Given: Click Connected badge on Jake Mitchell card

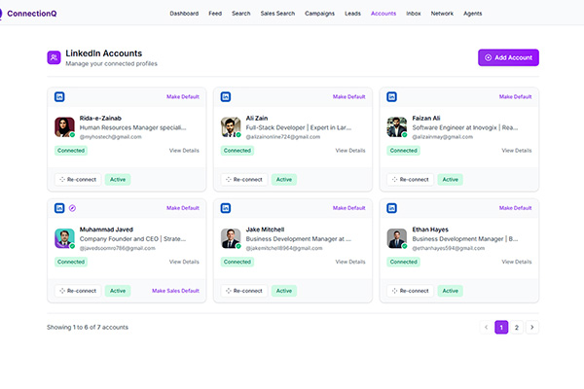Looking at the screenshot, I should pyautogui.click(x=237, y=262).
